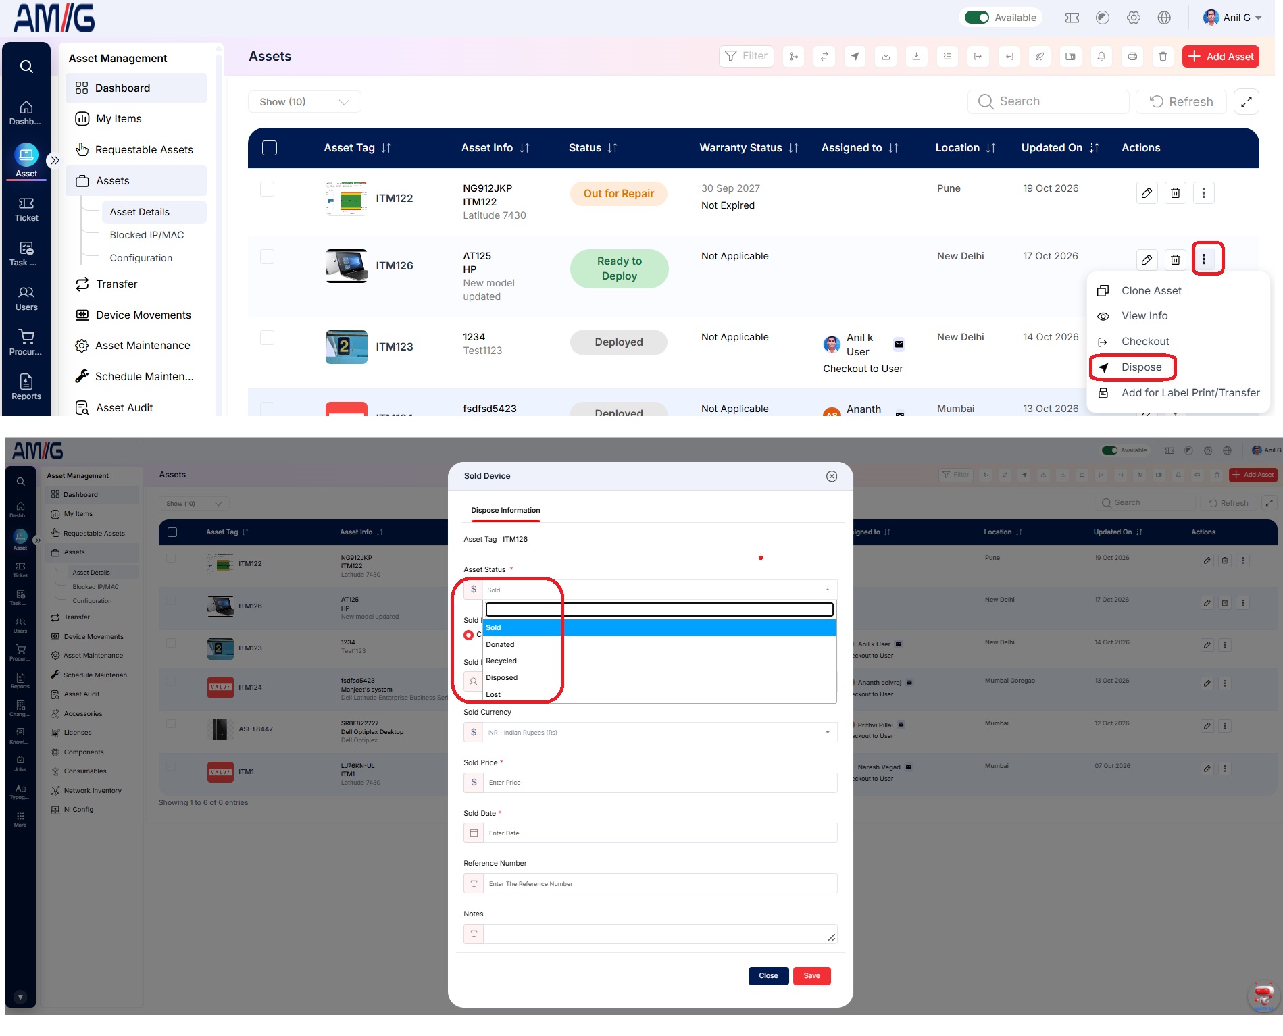Toggle the Available status switch
This screenshot has height=1036, width=1283.
click(x=976, y=18)
